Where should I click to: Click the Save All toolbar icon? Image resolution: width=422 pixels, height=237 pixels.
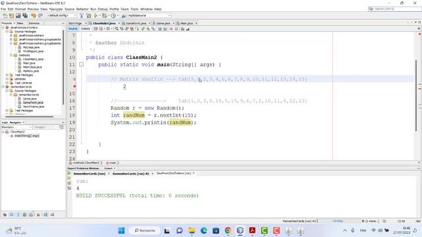(x=25, y=16)
